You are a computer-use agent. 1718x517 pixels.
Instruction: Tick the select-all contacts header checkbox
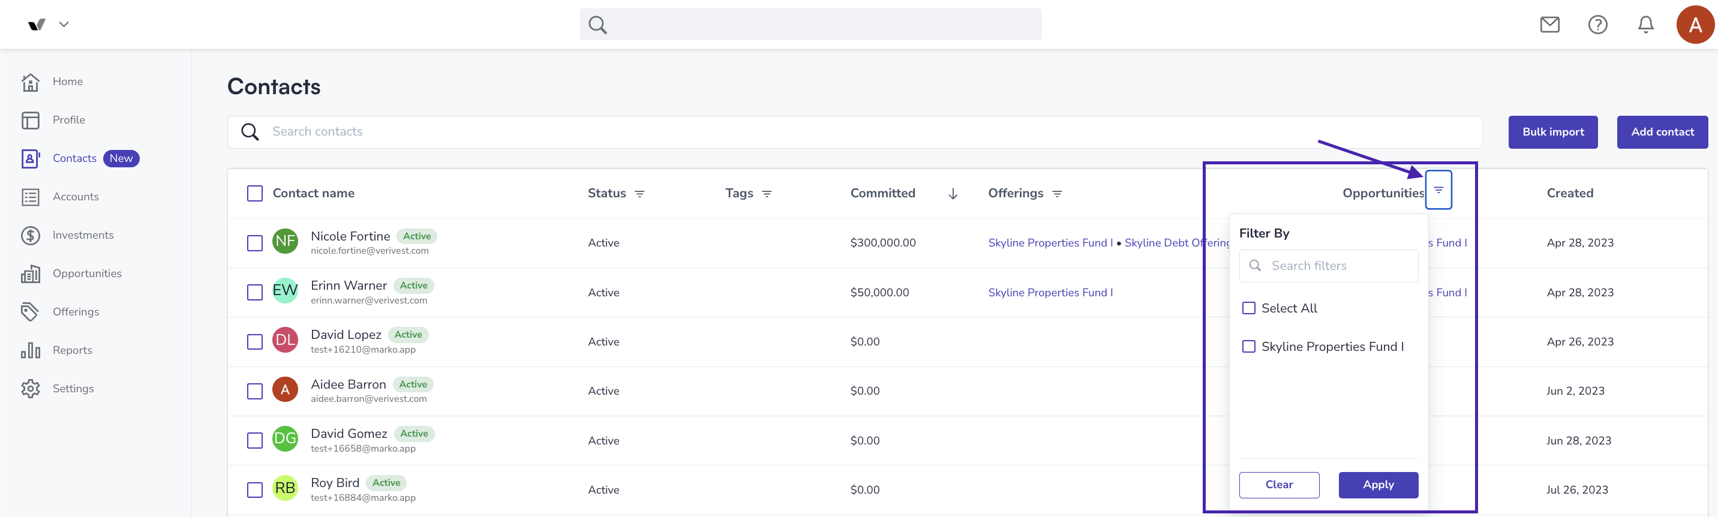pyautogui.click(x=255, y=194)
